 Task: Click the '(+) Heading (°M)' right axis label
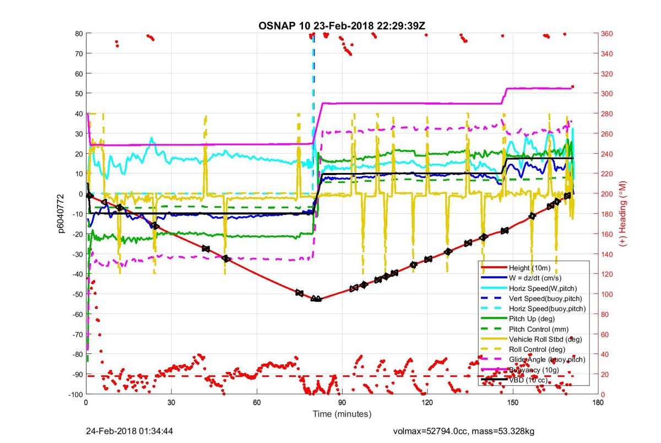[624, 214]
